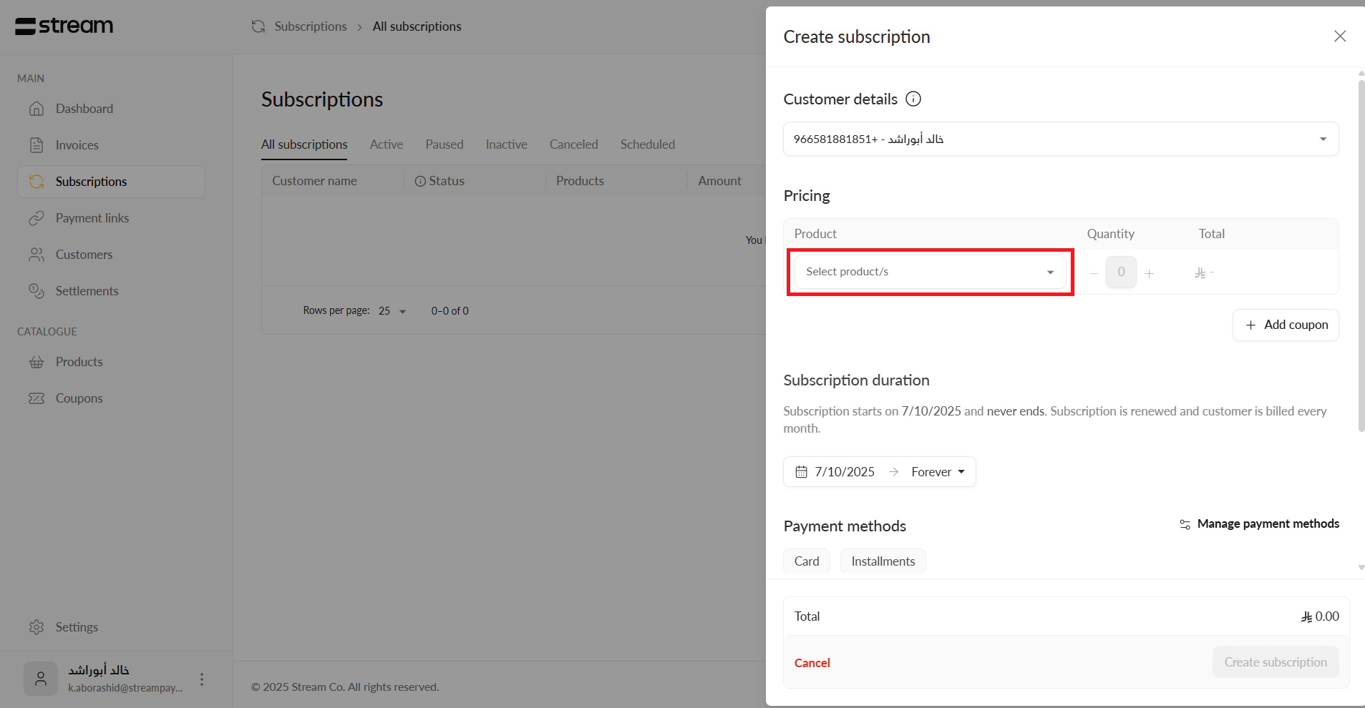Click the Add coupon button
This screenshot has width=1365, height=708.
[x=1286, y=325]
